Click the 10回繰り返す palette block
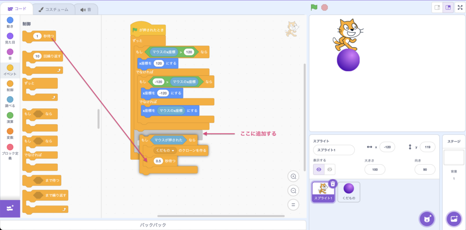 pos(42,62)
